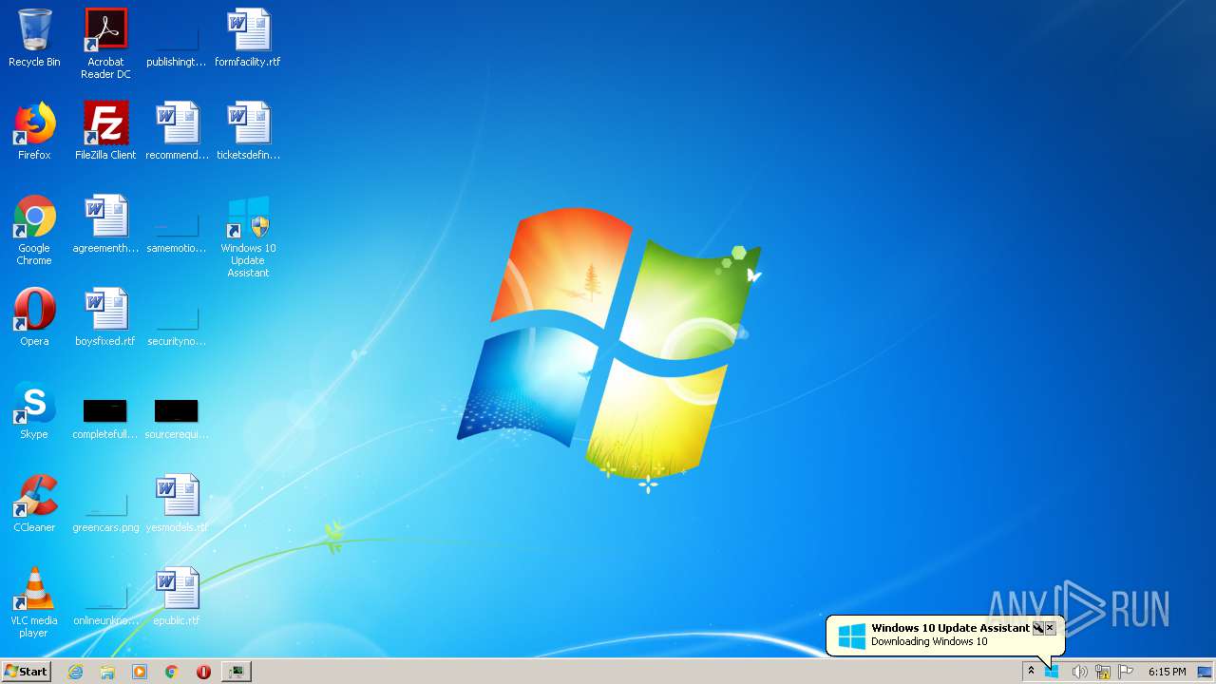Launch Opera from the taskbar

(x=203, y=672)
